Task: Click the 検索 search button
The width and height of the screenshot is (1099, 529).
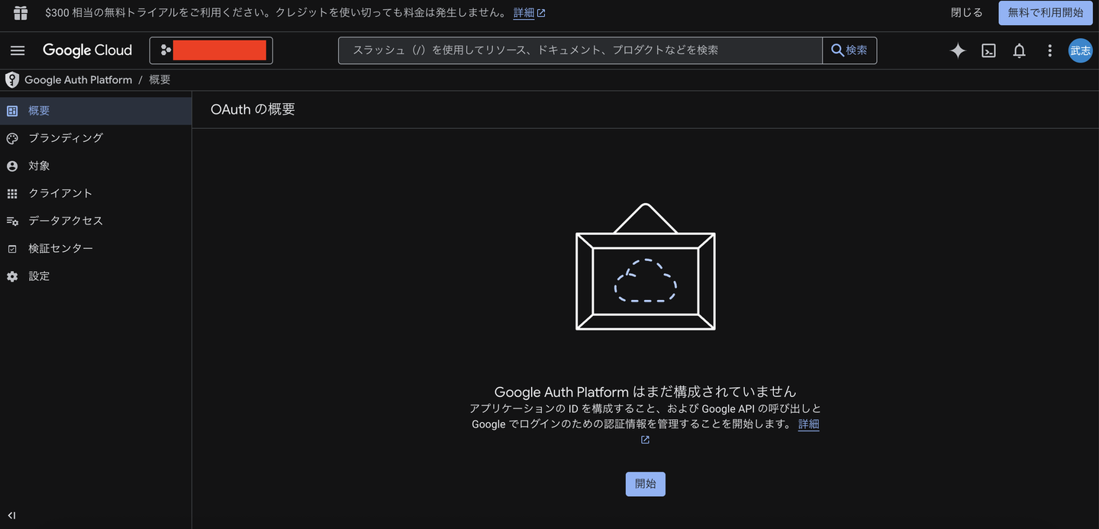Action: tap(849, 50)
